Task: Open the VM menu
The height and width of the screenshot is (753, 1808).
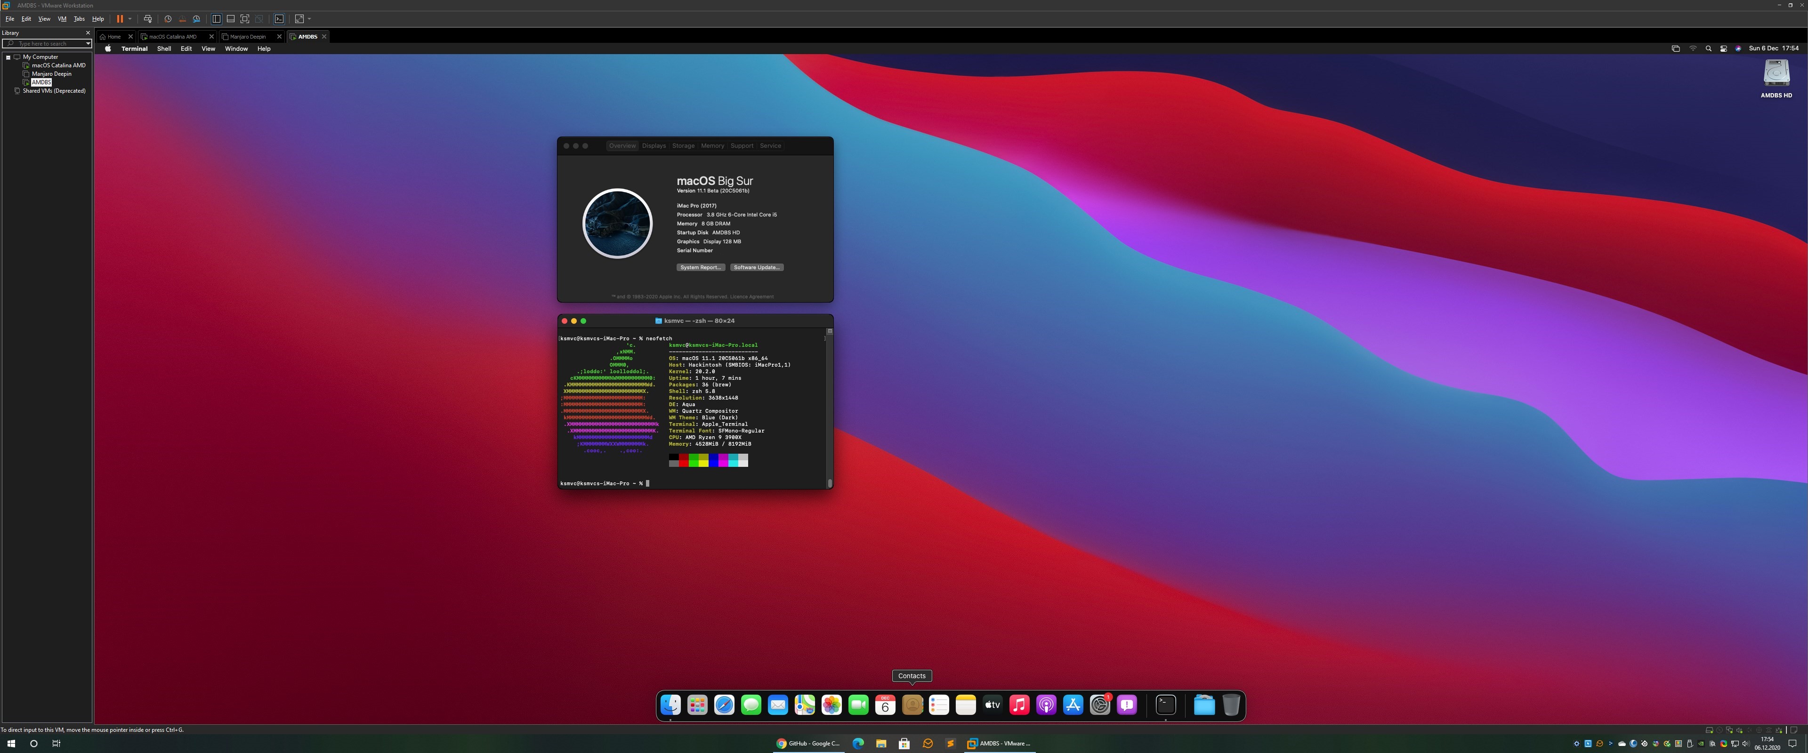Action: pyautogui.click(x=62, y=19)
